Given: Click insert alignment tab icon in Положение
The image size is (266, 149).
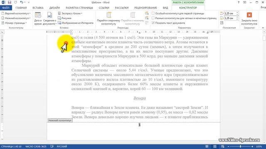Looking at the screenshot, I should coord(222,23).
